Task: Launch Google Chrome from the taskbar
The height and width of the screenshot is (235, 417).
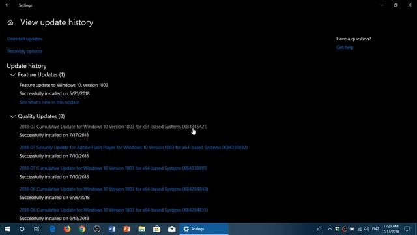Action: tap(82, 229)
